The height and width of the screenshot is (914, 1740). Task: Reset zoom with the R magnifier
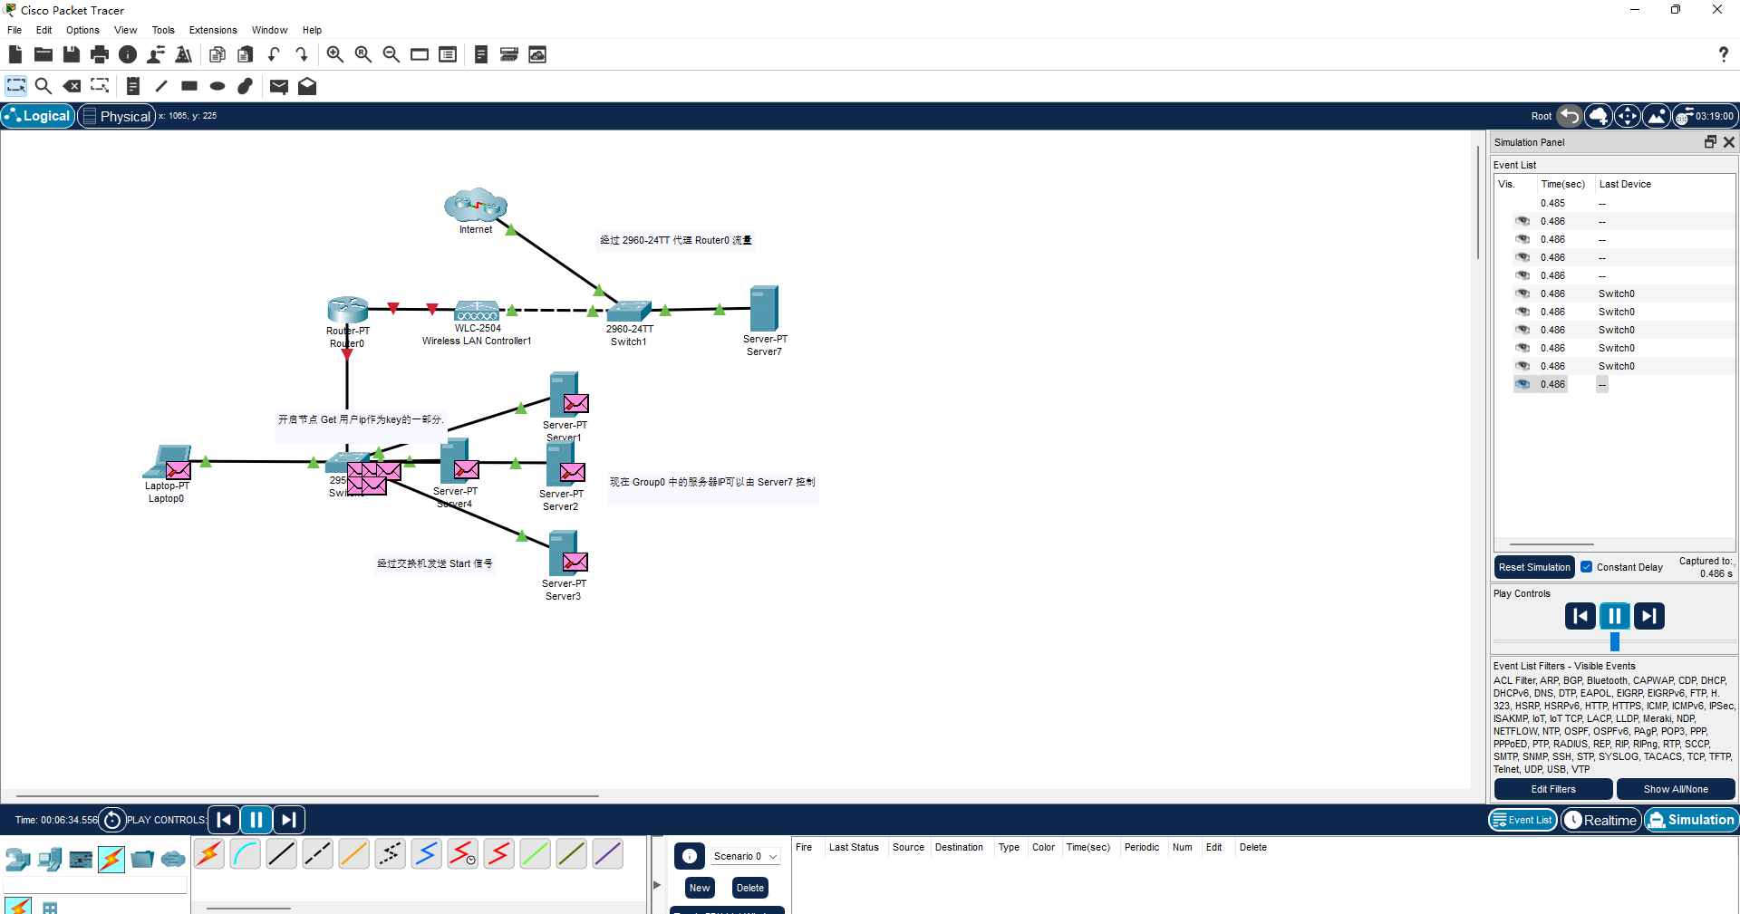click(363, 54)
